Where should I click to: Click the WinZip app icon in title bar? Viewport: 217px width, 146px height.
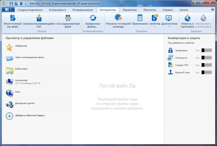pos(4,4)
